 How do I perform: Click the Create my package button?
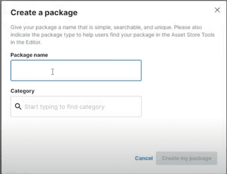(186, 158)
